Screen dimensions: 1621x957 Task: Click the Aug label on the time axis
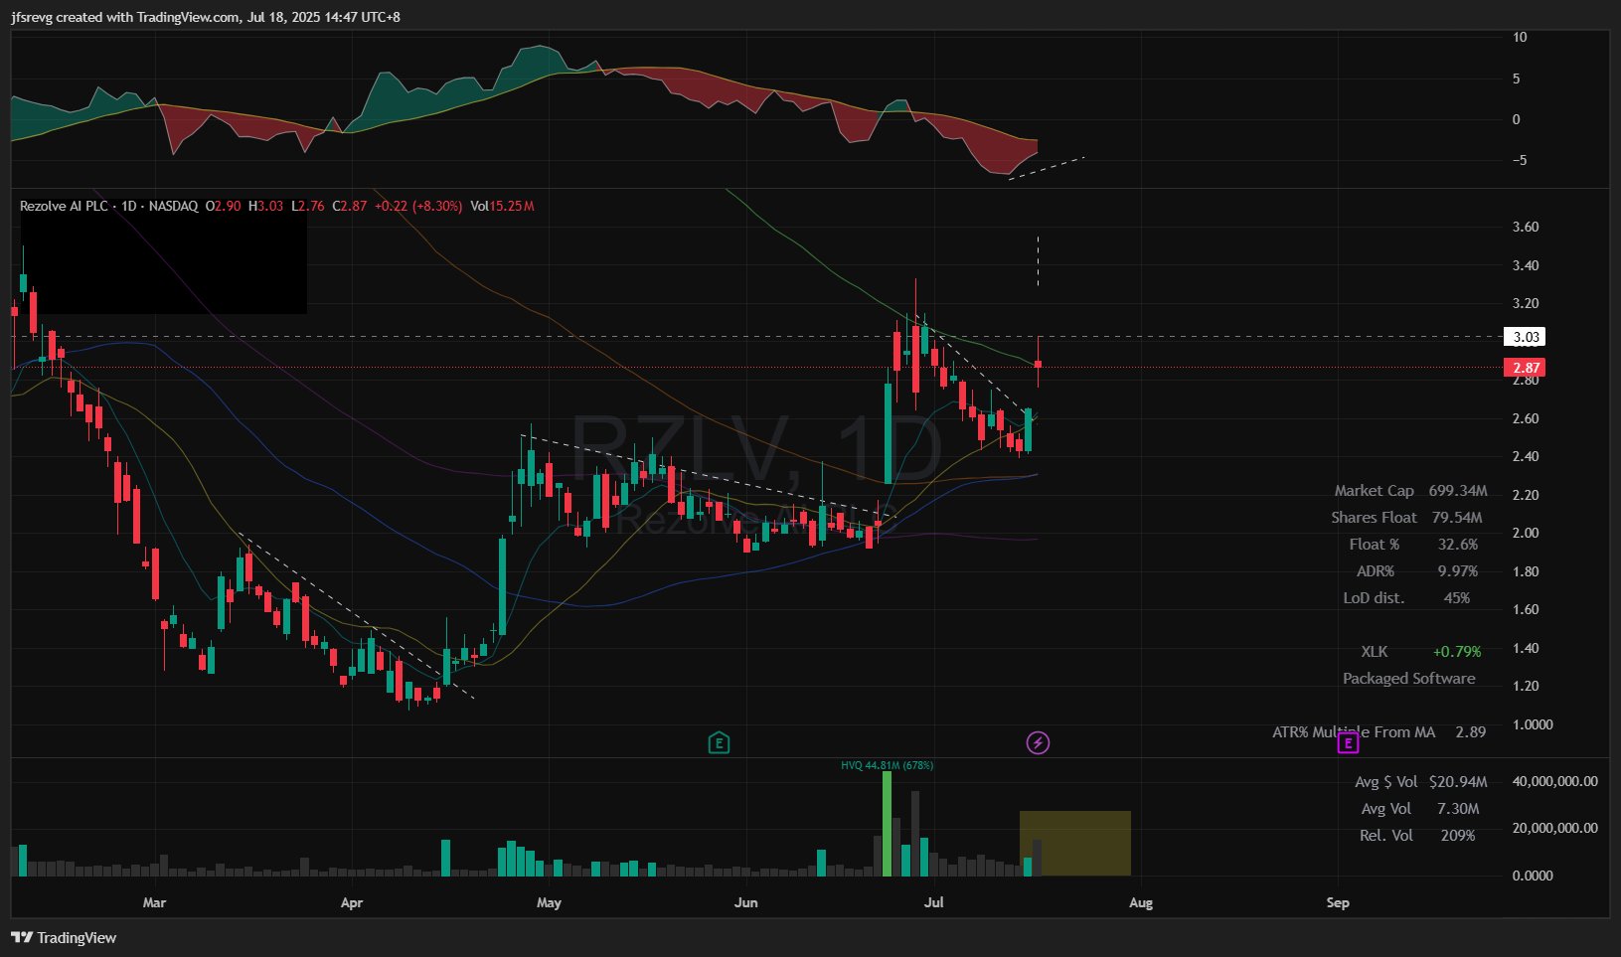click(1141, 902)
